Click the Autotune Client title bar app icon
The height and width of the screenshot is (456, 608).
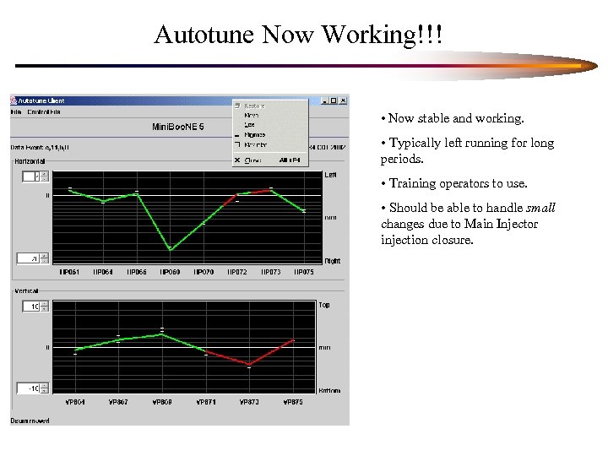click(x=14, y=100)
